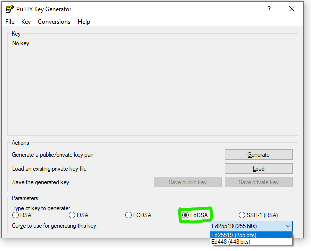The image size is (311, 251).
Task: Collapse the curve dropdown via its arrow
Action: pos(288,226)
